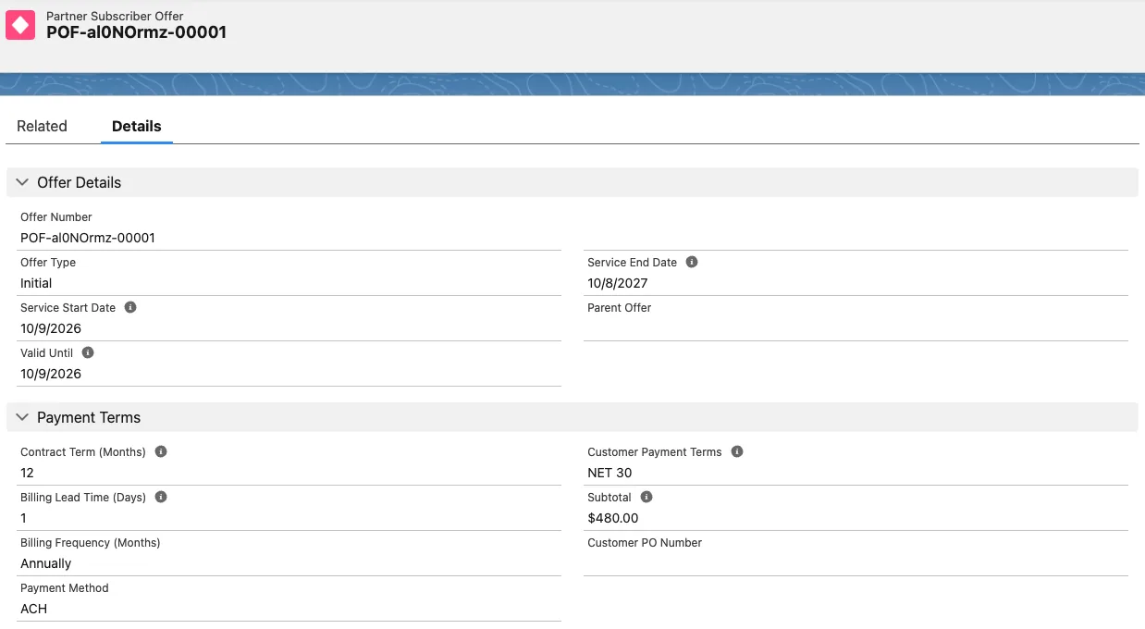Click the Valid Until value 10/9/2026
The image size is (1145, 629).
point(51,374)
